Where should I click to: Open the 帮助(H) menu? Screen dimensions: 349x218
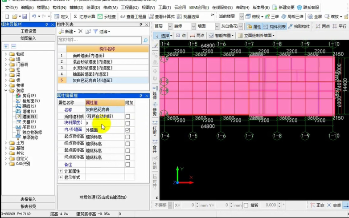tap(242, 7)
